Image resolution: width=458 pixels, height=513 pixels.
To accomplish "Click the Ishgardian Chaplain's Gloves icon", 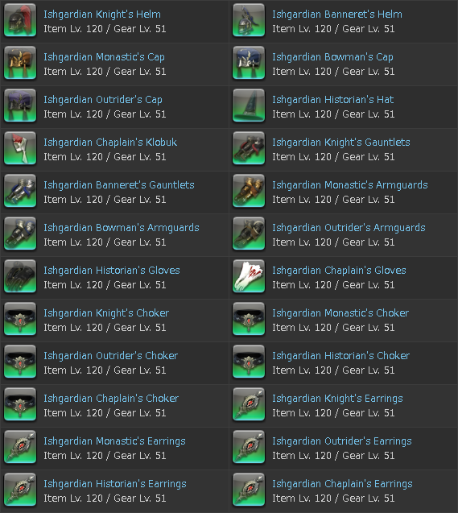I will pyautogui.click(x=249, y=276).
